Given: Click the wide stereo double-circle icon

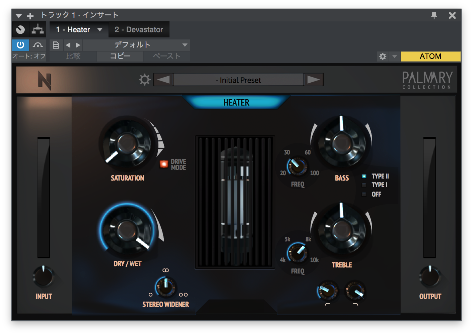Looking at the screenshot, I should pyautogui.click(x=165, y=270).
